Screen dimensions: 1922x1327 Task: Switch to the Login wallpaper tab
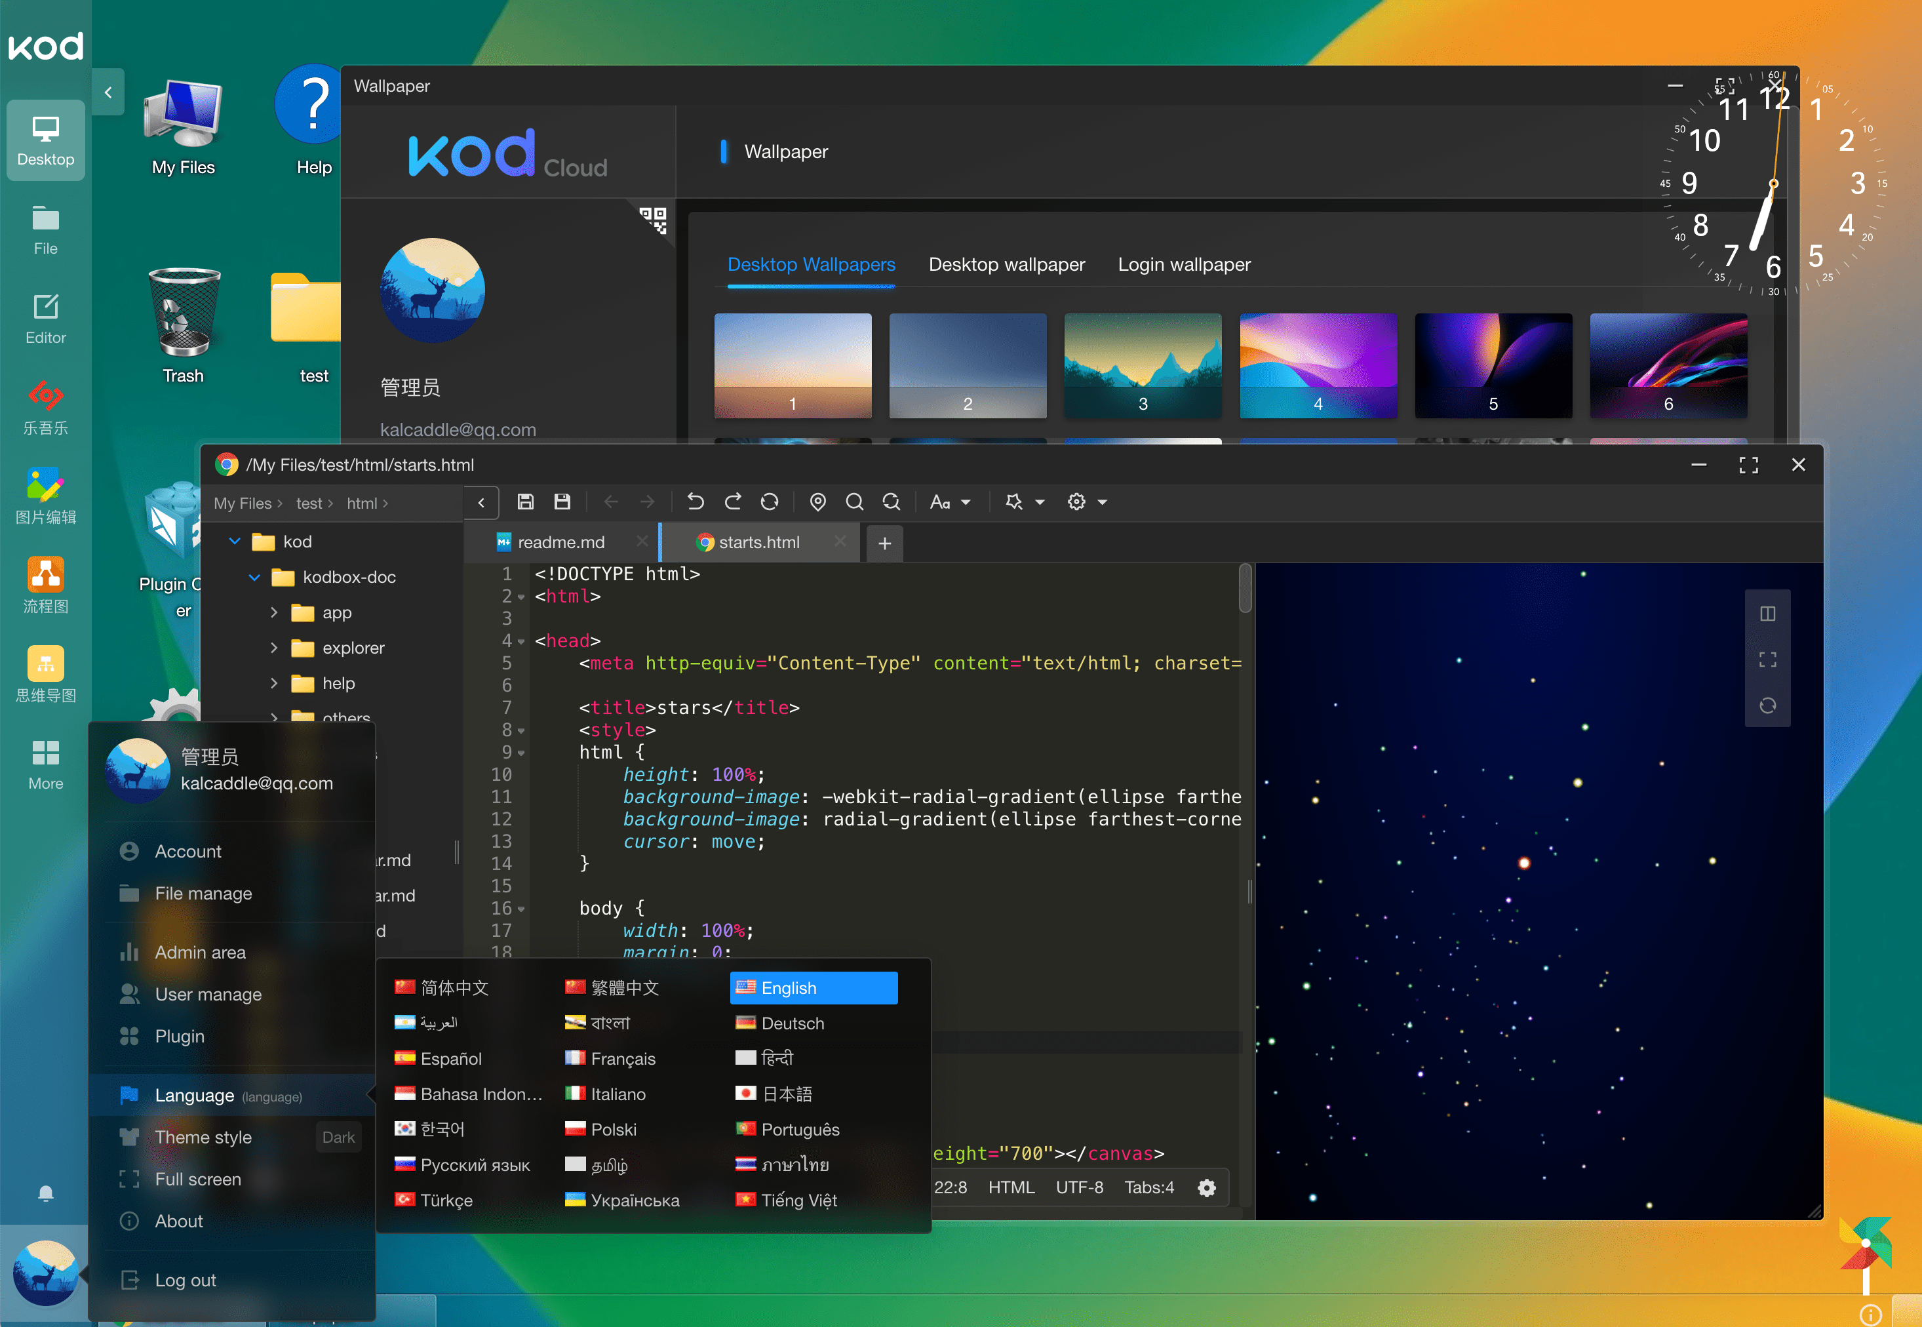[x=1184, y=264]
